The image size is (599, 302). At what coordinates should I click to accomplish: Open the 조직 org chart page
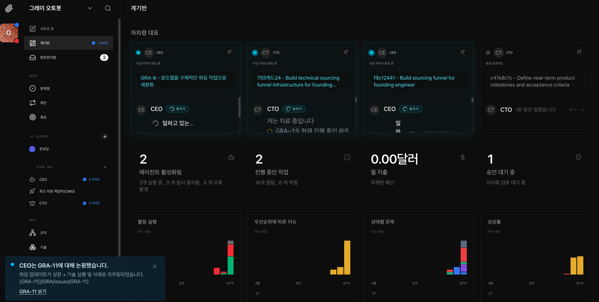coord(69,233)
